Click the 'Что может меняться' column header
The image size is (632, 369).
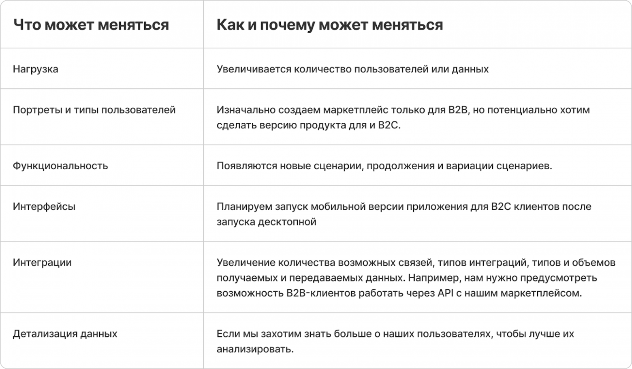91,25
